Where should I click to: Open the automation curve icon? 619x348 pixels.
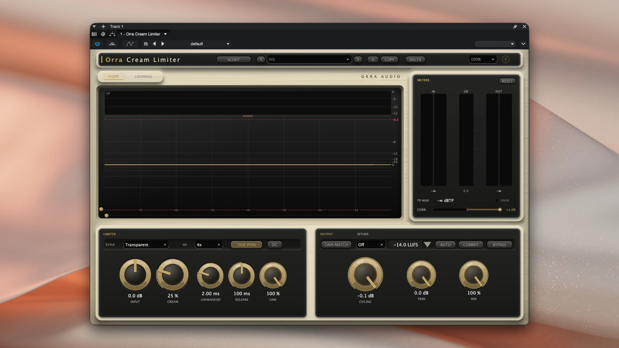(130, 44)
